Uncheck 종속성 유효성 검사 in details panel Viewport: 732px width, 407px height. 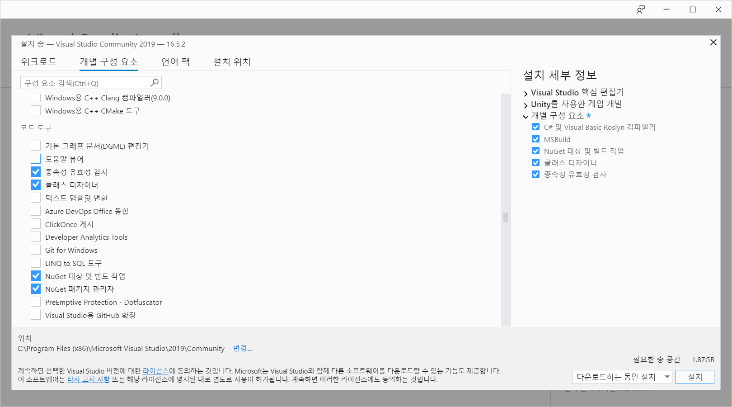tap(536, 174)
